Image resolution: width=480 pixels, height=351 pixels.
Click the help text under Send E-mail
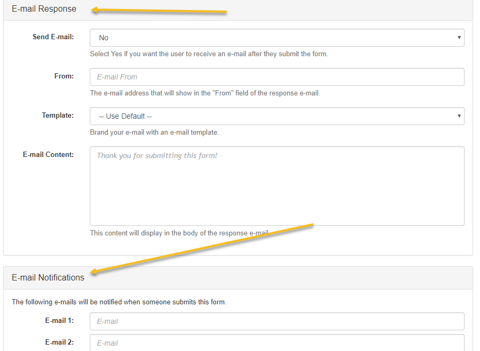click(x=209, y=54)
